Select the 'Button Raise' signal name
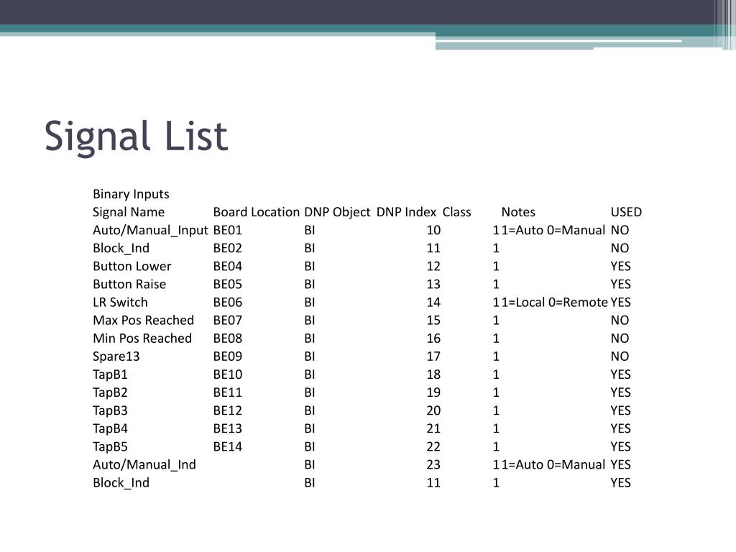Image resolution: width=736 pixels, height=552 pixels. (x=129, y=285)
